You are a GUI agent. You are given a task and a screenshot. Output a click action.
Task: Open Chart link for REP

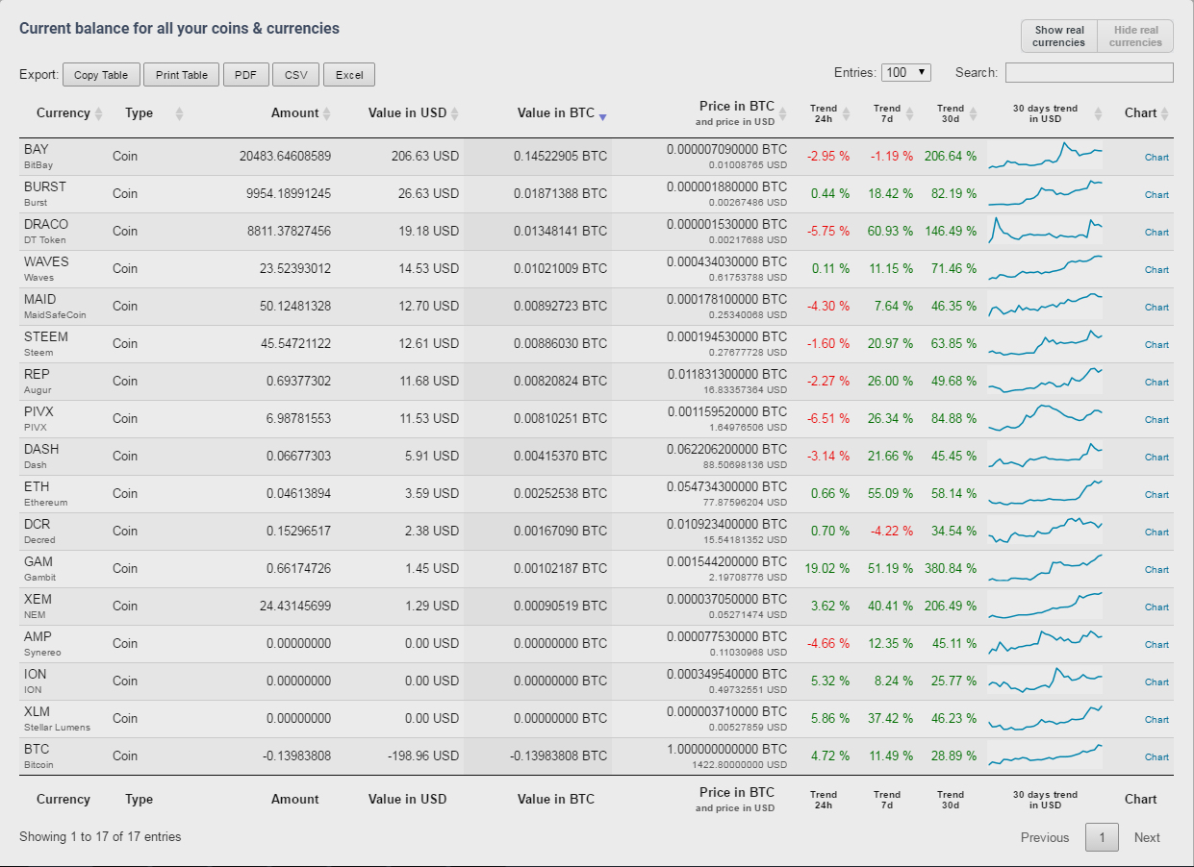[1156, 383]
